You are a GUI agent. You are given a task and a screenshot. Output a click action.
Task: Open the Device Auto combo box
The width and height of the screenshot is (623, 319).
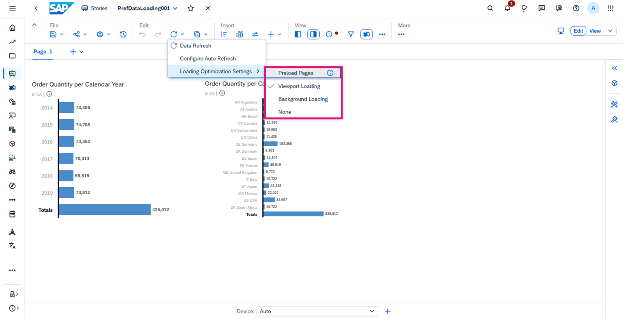click(317, 311)
